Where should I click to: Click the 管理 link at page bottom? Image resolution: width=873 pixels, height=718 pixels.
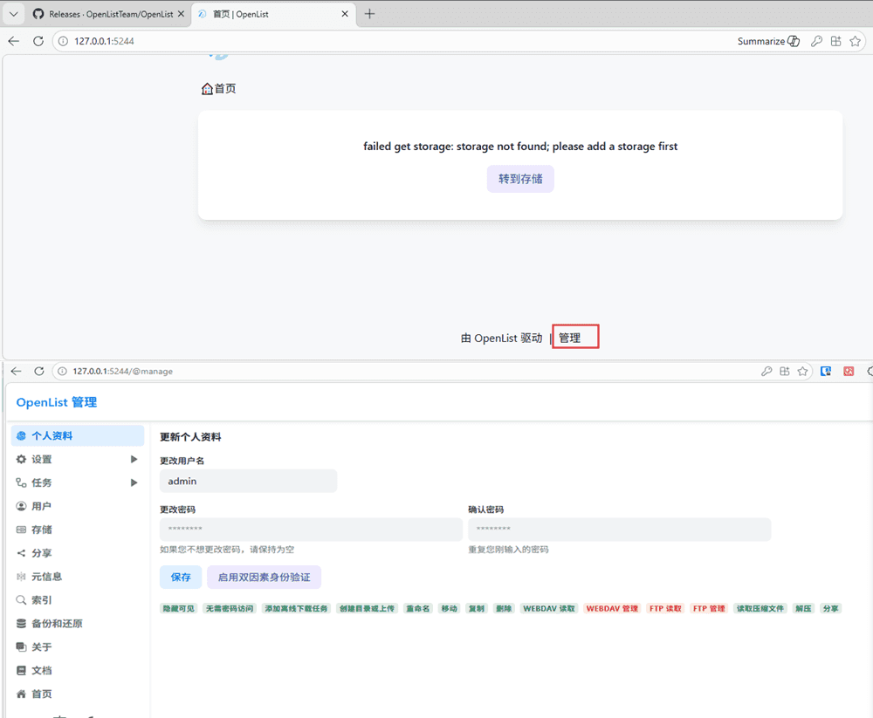click(x=570, y=338)
